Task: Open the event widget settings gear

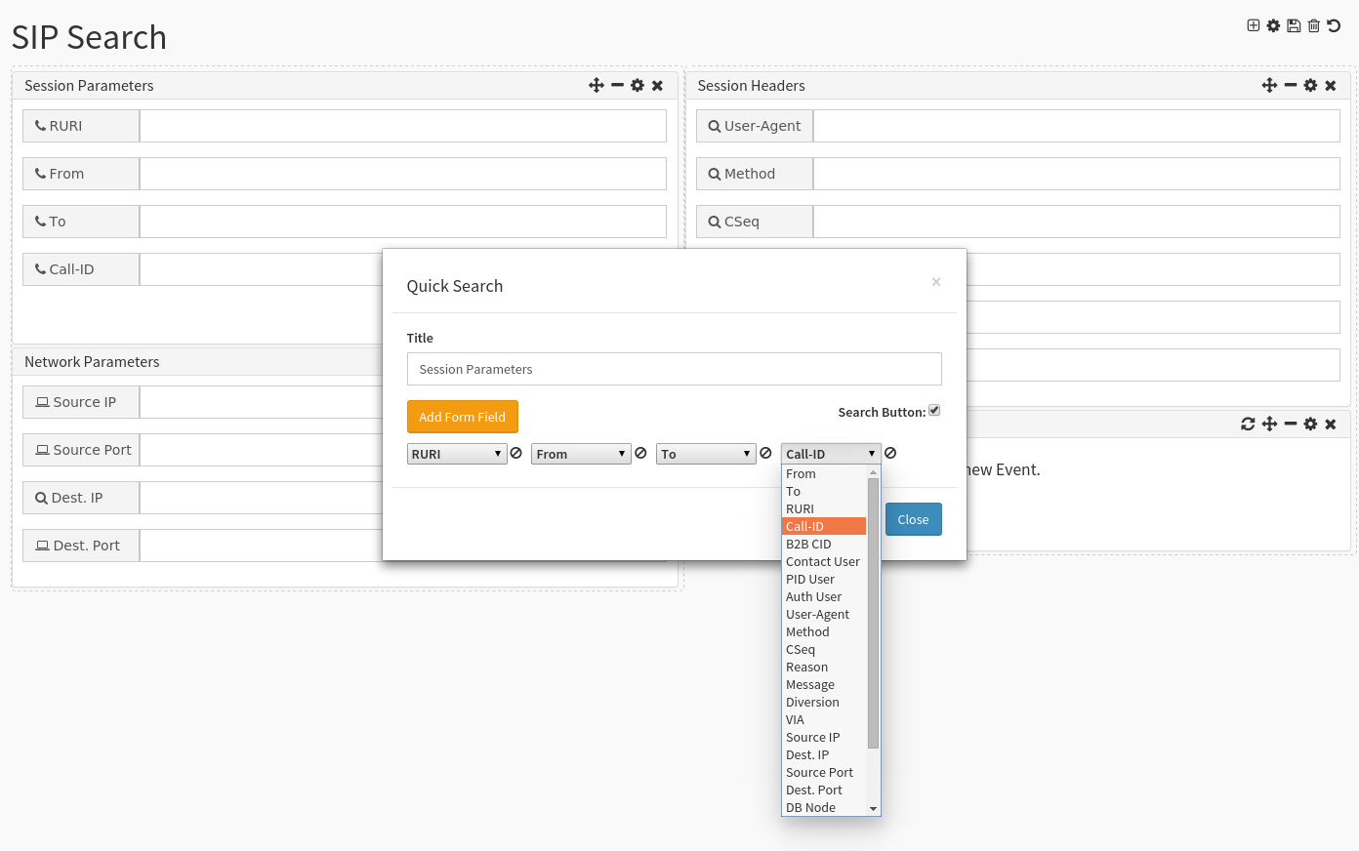Action: click(1310, 424)
